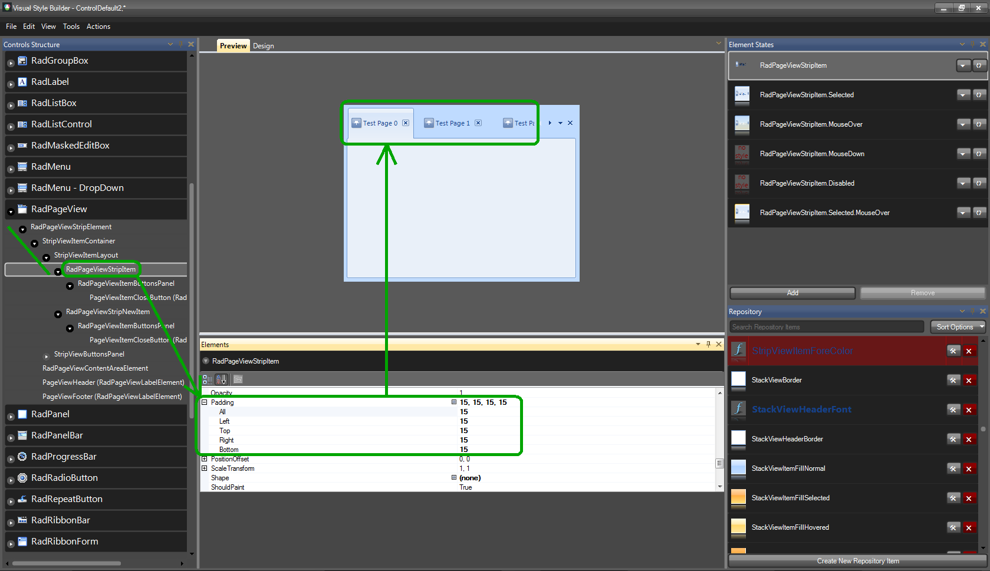Collapse the StripViewItemContainer node
This screenshot has height=571, width=990.
click(34, 243)
